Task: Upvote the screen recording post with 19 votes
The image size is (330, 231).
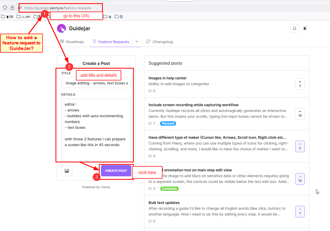Action: point(300,114)
